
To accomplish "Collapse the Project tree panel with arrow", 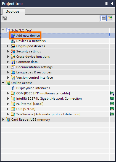I will click(x=112, y=4).
